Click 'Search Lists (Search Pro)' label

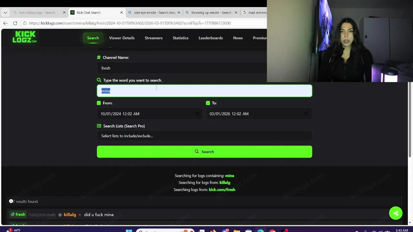tap(124, 126)
